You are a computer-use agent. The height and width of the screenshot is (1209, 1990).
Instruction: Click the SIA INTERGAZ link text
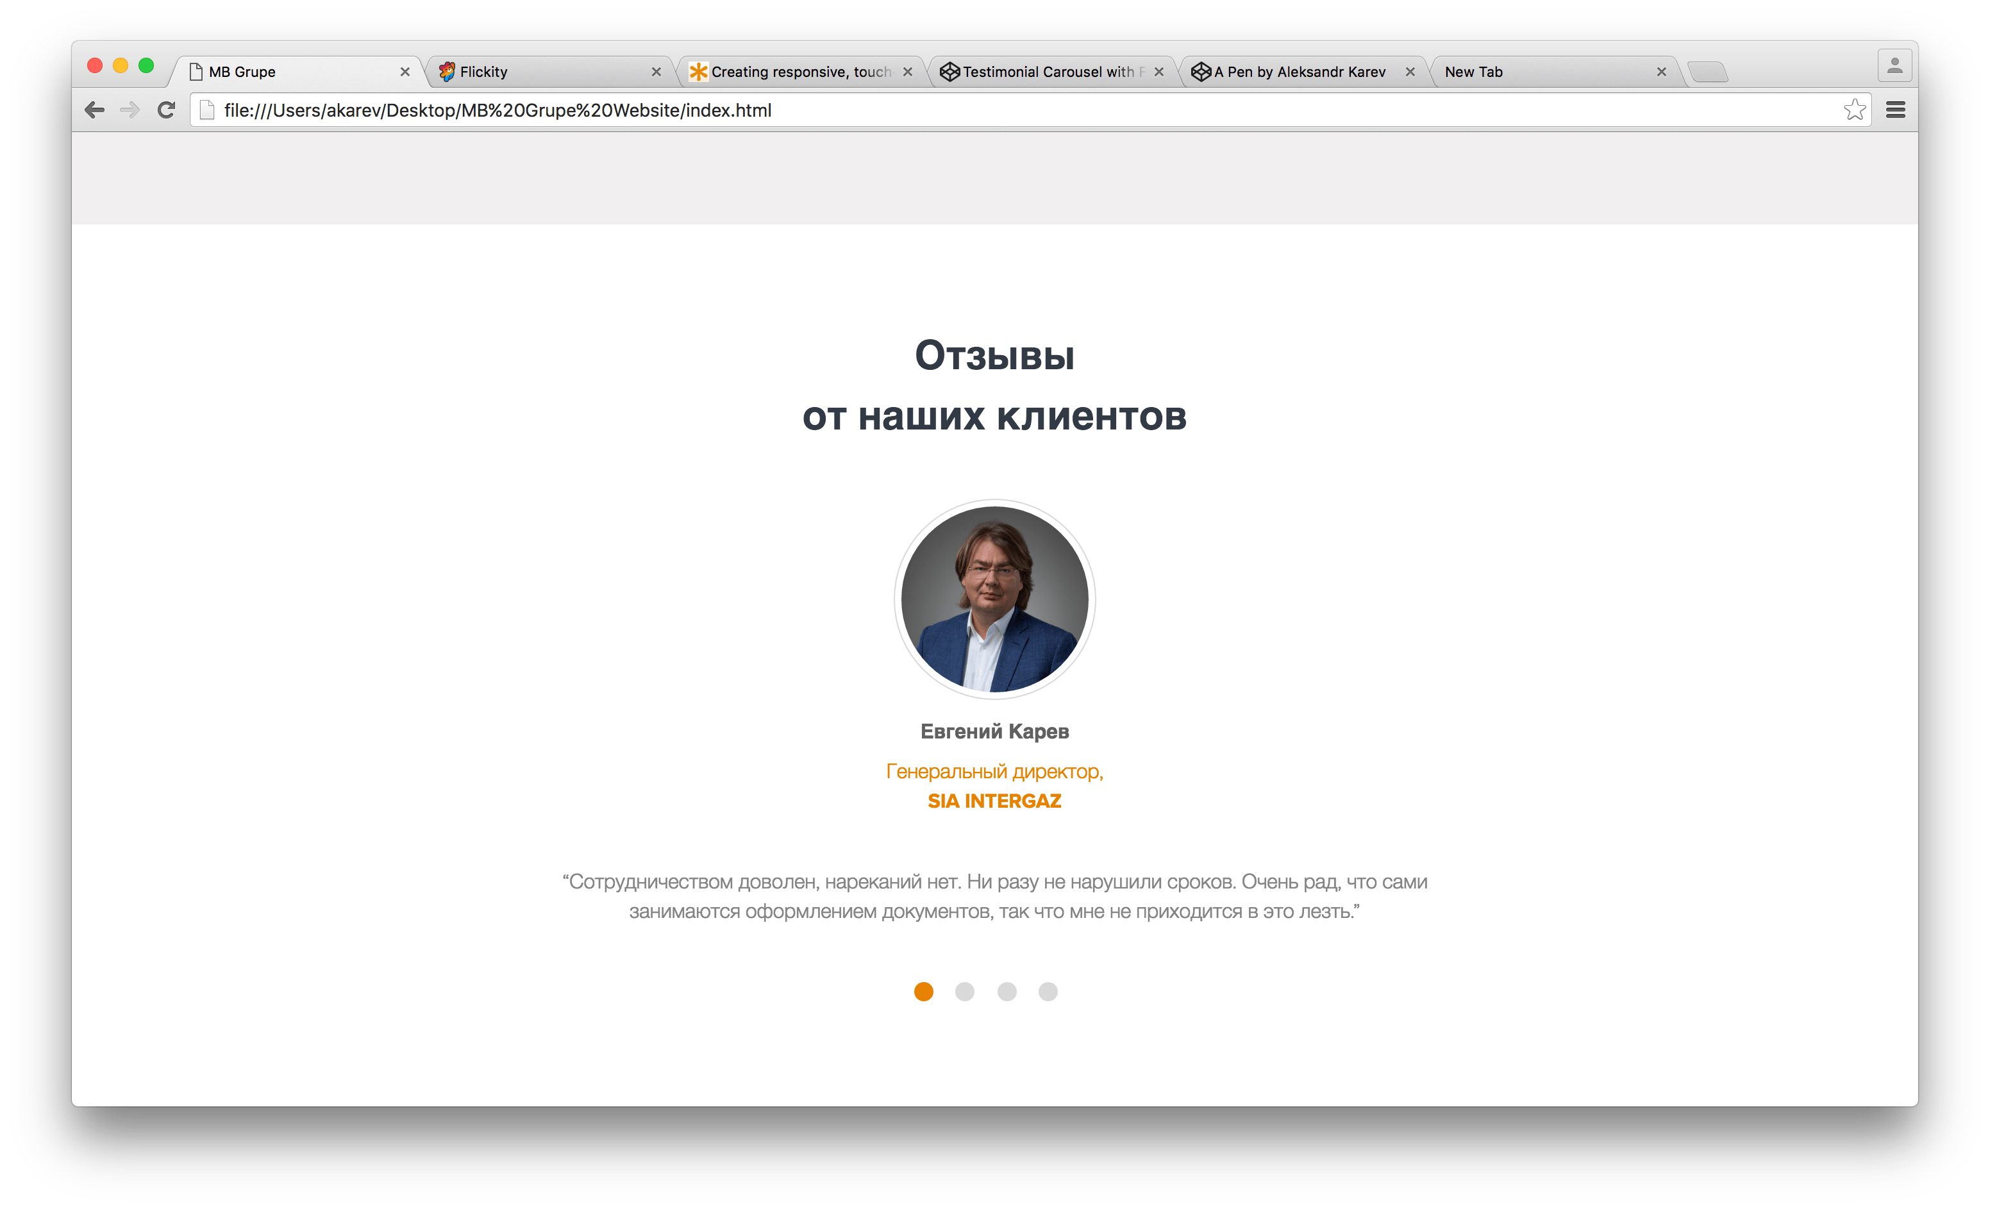pyautogui.click(x=994, y=801)
